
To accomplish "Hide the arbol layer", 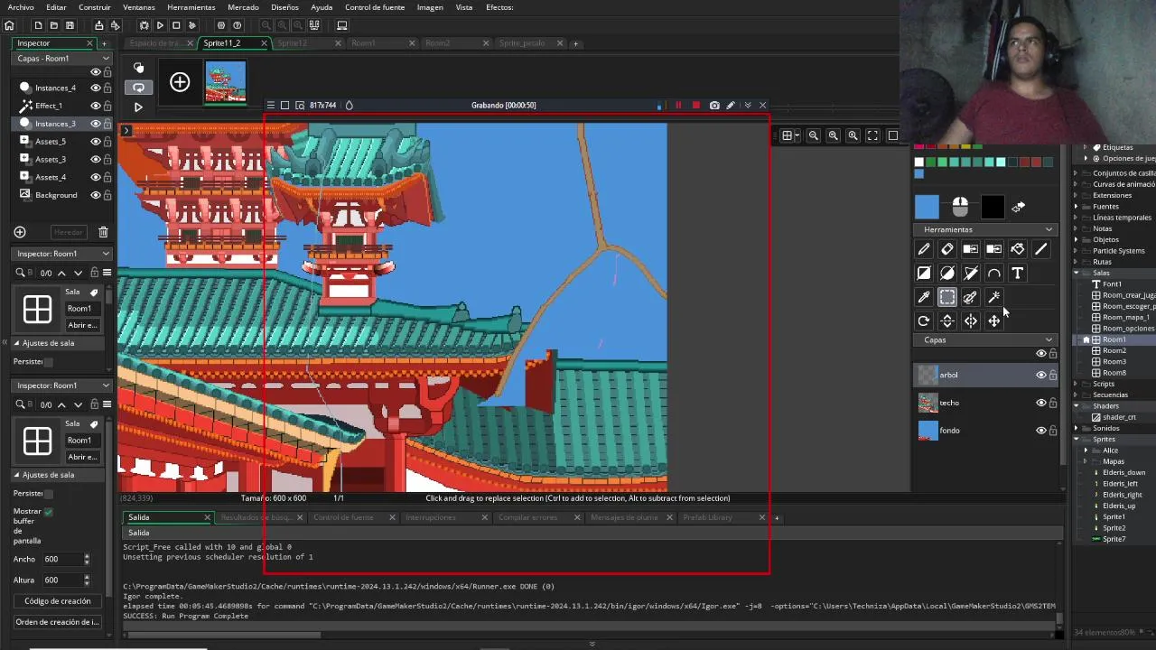I will (1040, 375).
